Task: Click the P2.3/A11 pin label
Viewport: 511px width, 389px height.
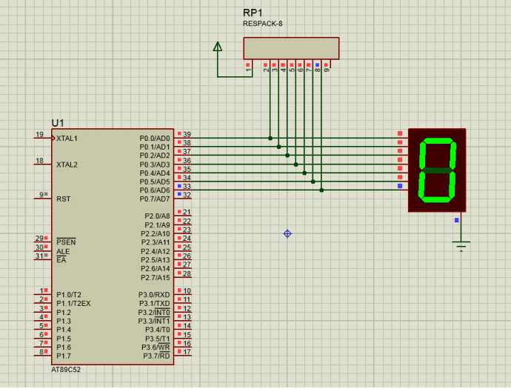Action: 156,242
